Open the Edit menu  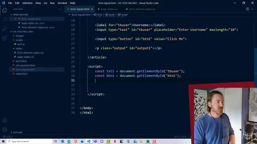(x=17, y=3)
